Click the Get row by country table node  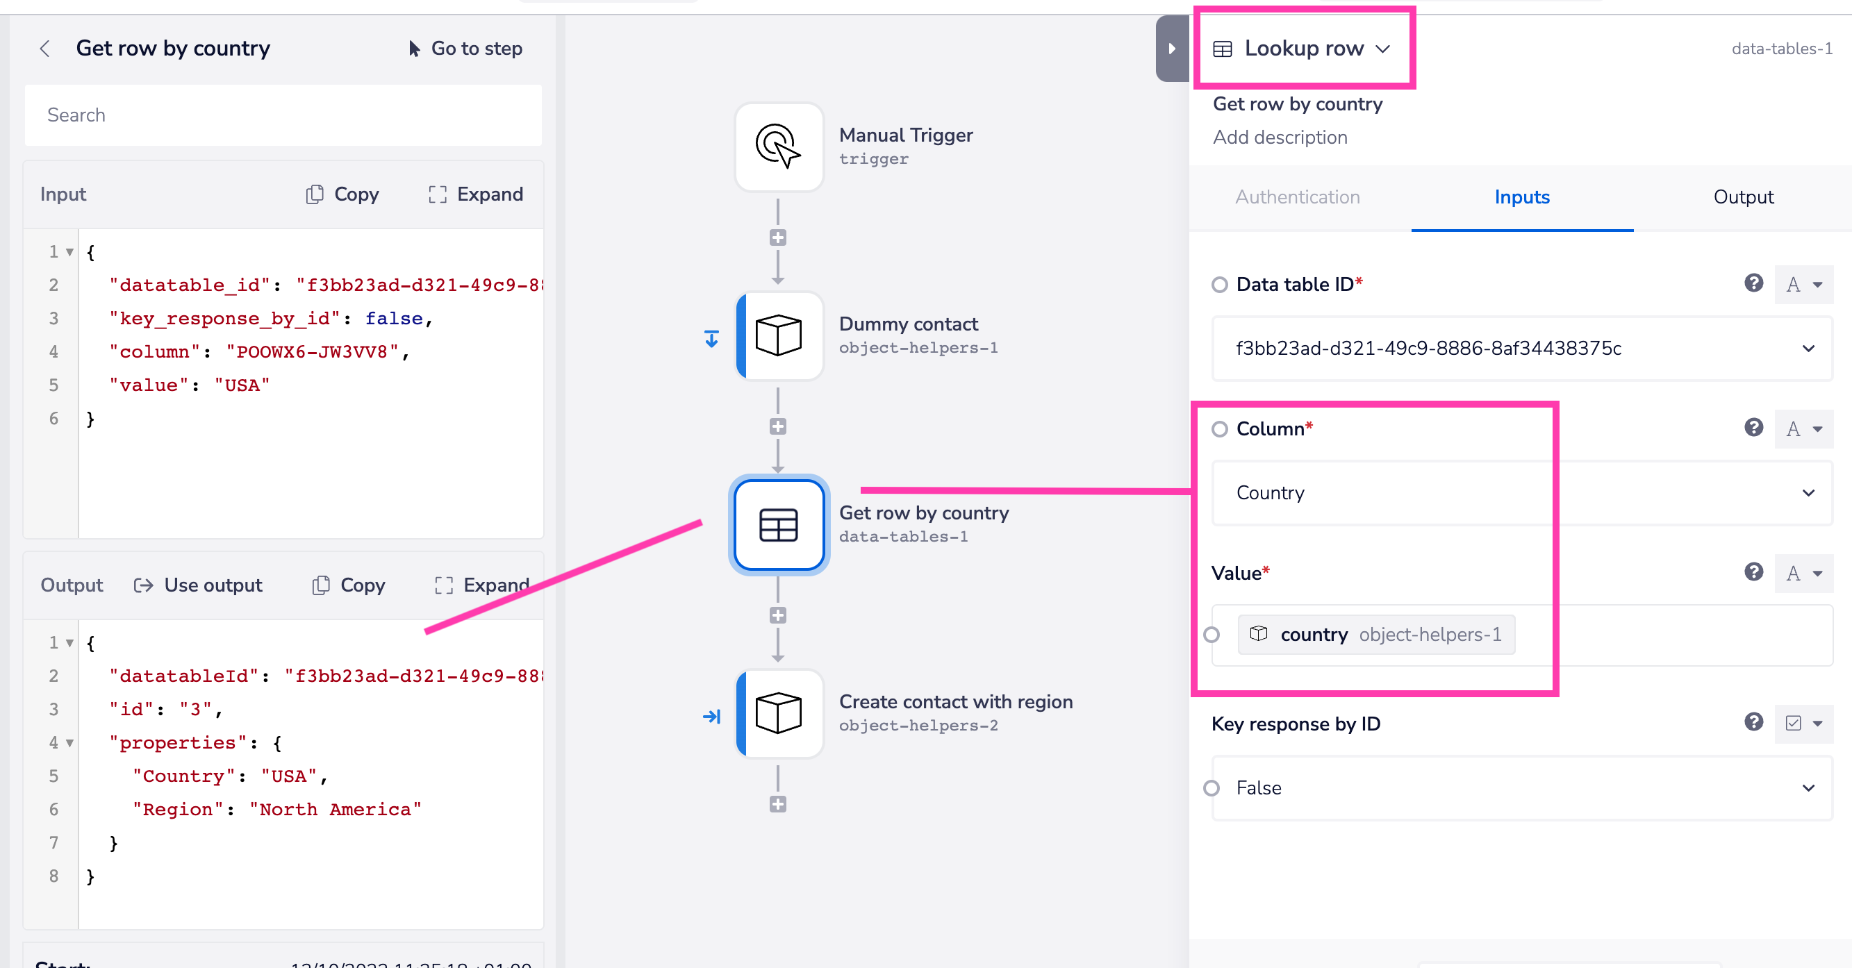tap(779, 524)
